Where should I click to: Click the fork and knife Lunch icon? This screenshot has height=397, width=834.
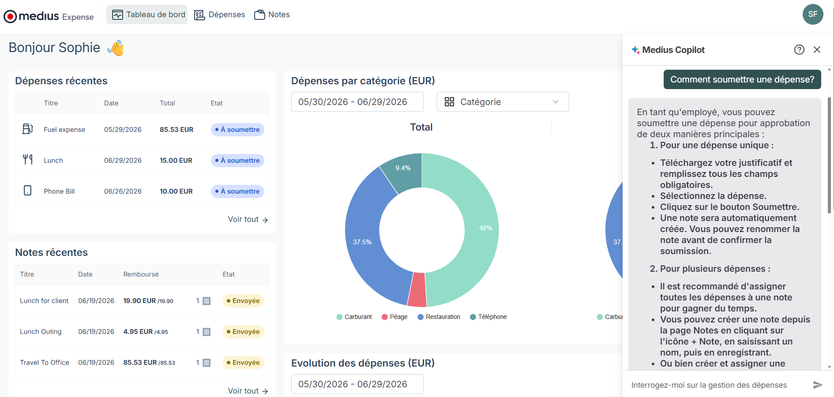tap(27, 160)
